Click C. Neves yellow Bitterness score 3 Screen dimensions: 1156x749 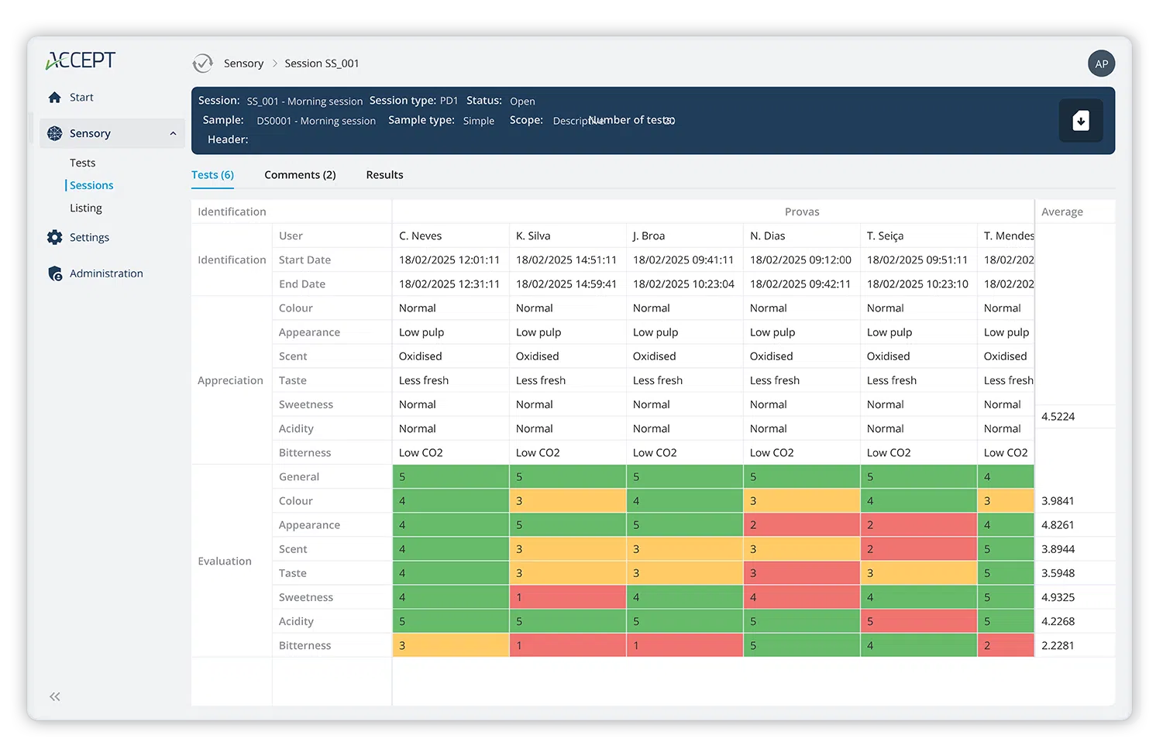point(450,645)
